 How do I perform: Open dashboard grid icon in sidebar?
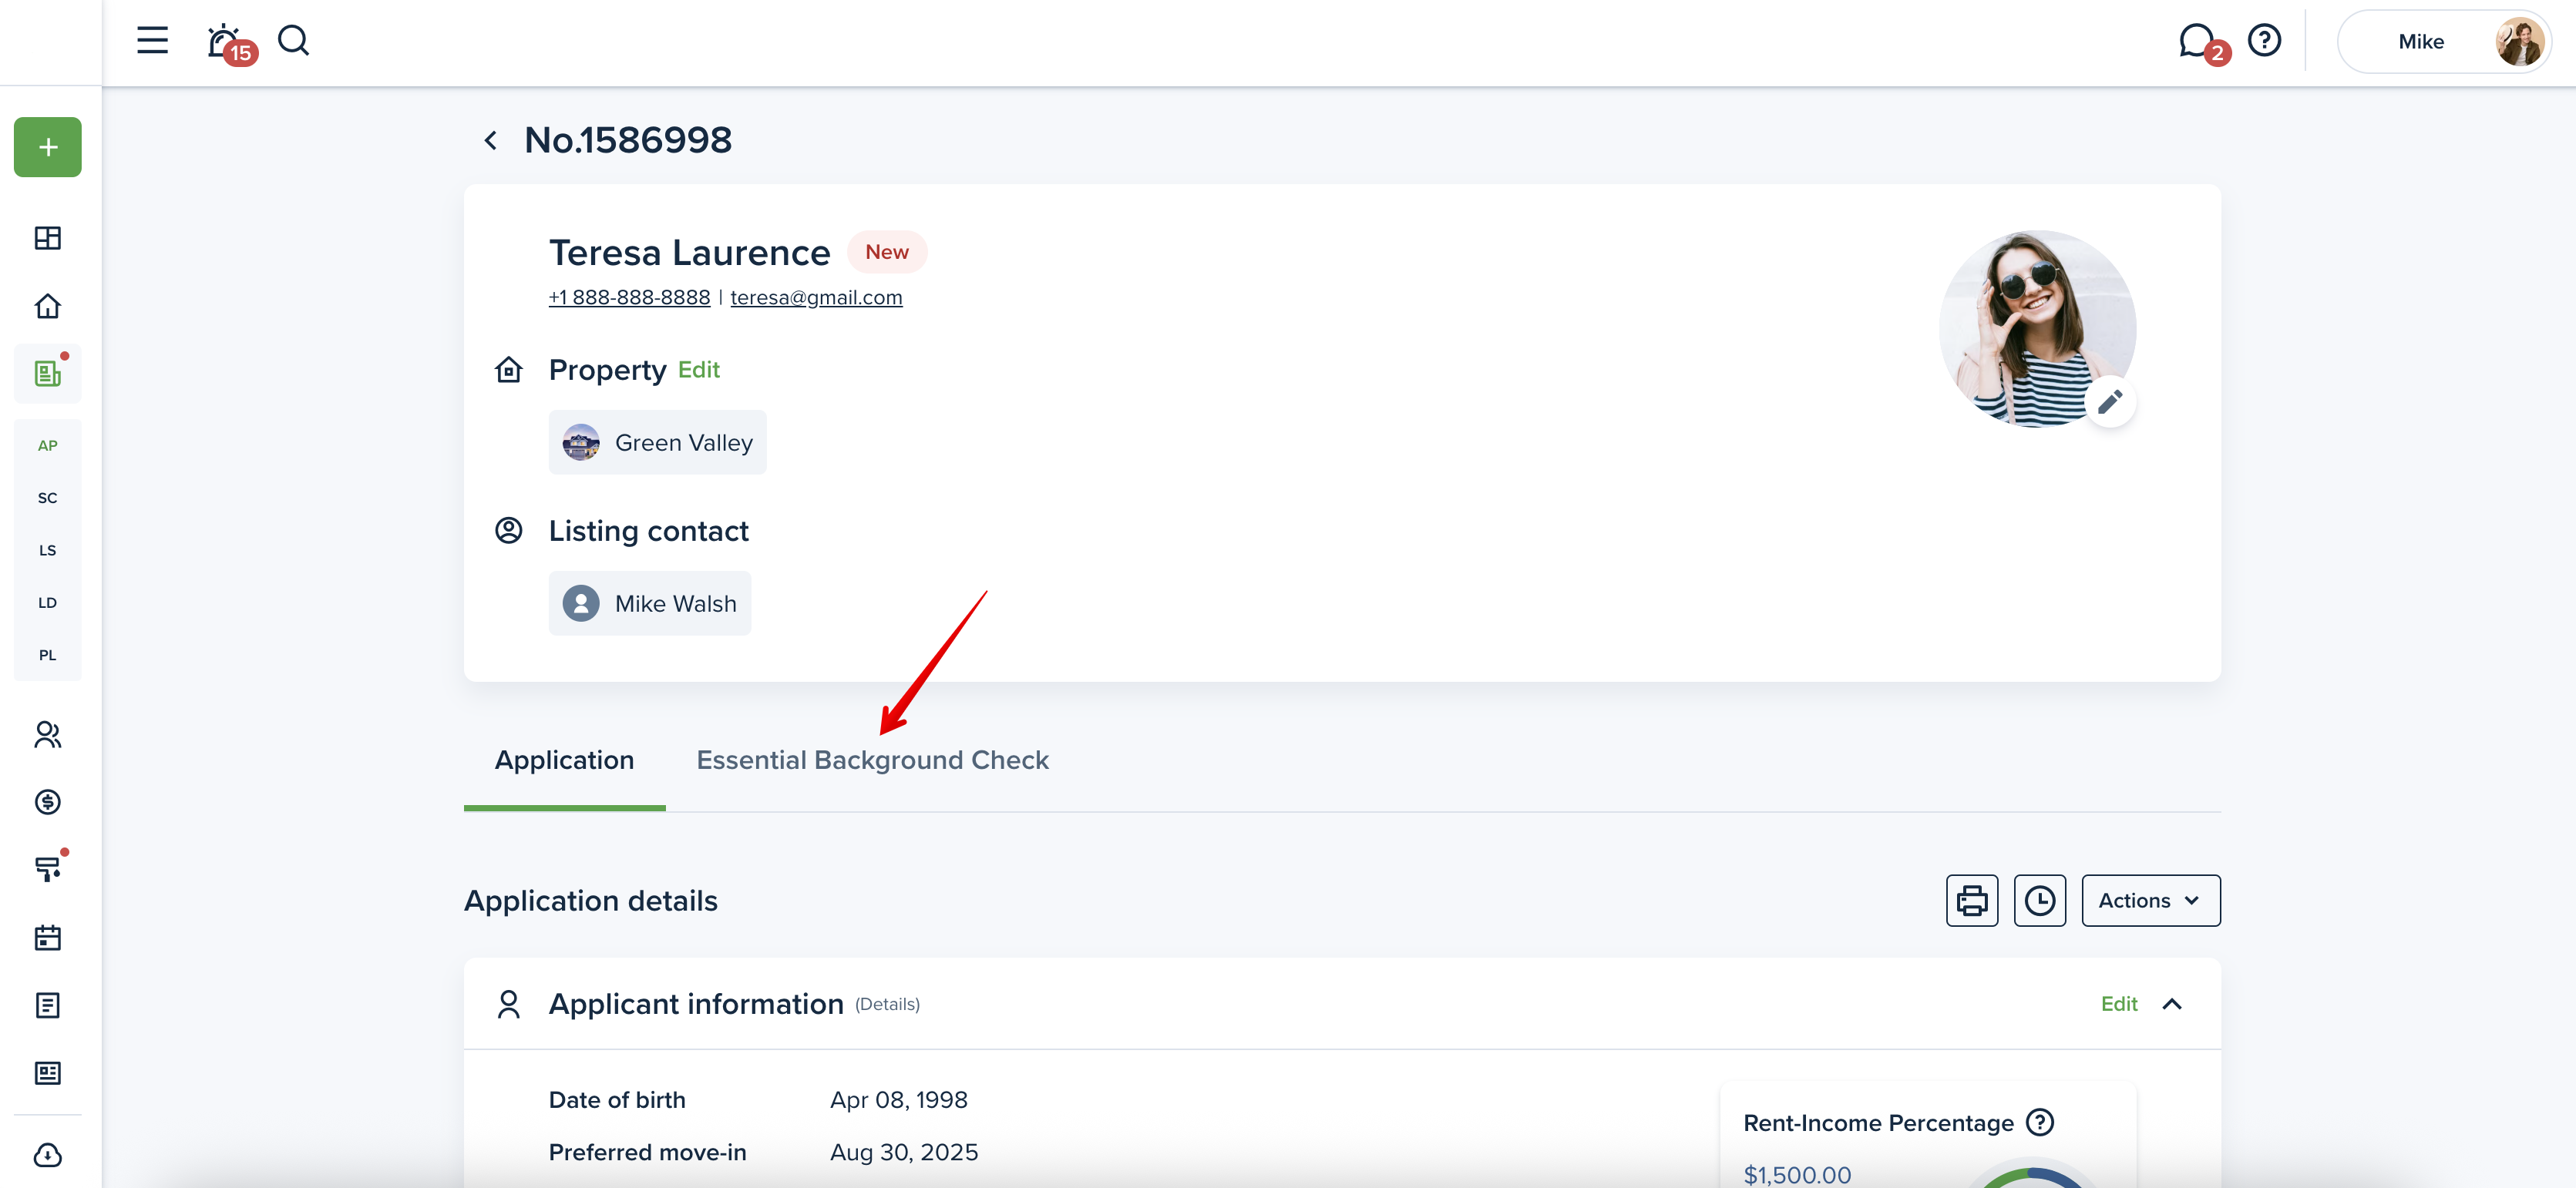(48, 238)
